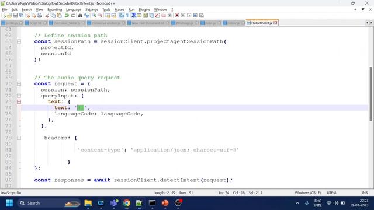
Task: Open the Encoding menu
Action: click(54, 10)
